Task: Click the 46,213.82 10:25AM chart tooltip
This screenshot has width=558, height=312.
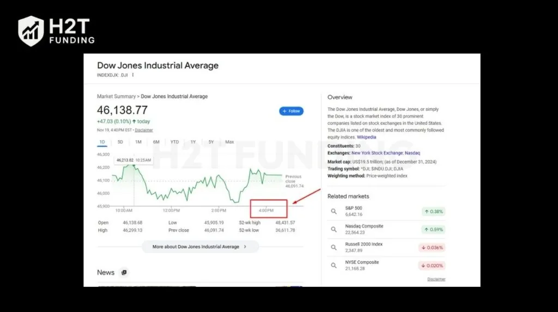Action: 134,160
